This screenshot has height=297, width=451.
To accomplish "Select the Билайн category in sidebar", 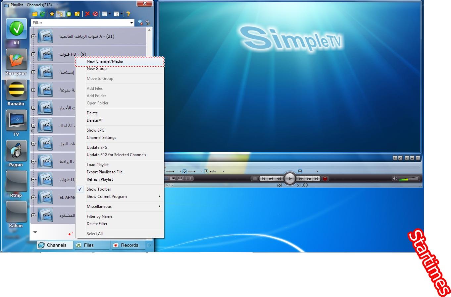I will (16, 93).
